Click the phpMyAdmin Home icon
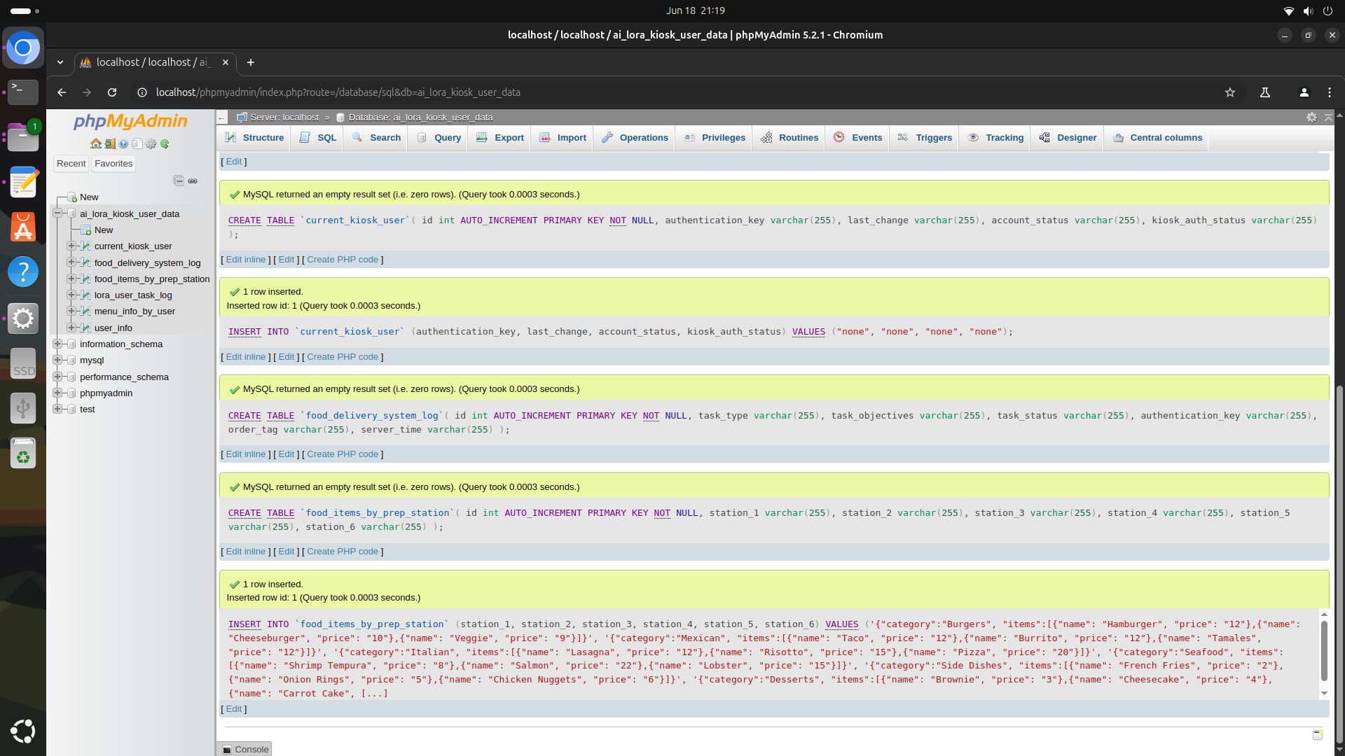 (x=95, y=143)
